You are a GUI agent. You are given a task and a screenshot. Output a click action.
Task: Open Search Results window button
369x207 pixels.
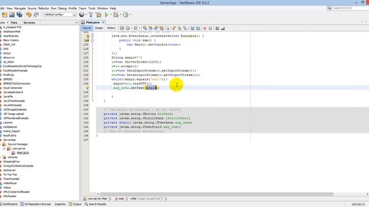tap(95, 204)
